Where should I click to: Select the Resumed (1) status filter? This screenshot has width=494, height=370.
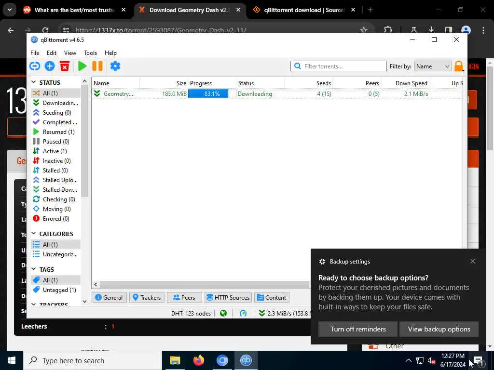[x=56, y=132]
